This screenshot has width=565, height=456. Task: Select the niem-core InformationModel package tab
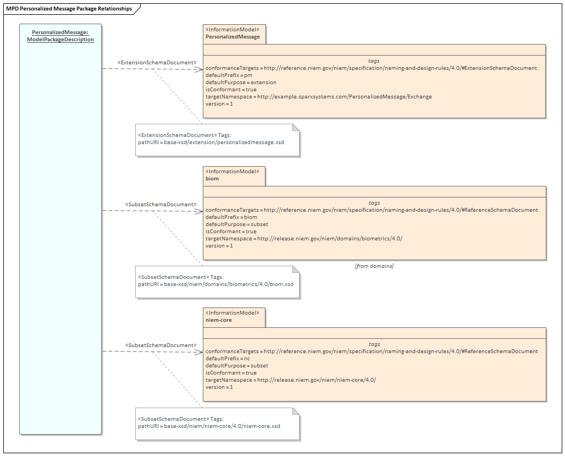pos(234,317)
